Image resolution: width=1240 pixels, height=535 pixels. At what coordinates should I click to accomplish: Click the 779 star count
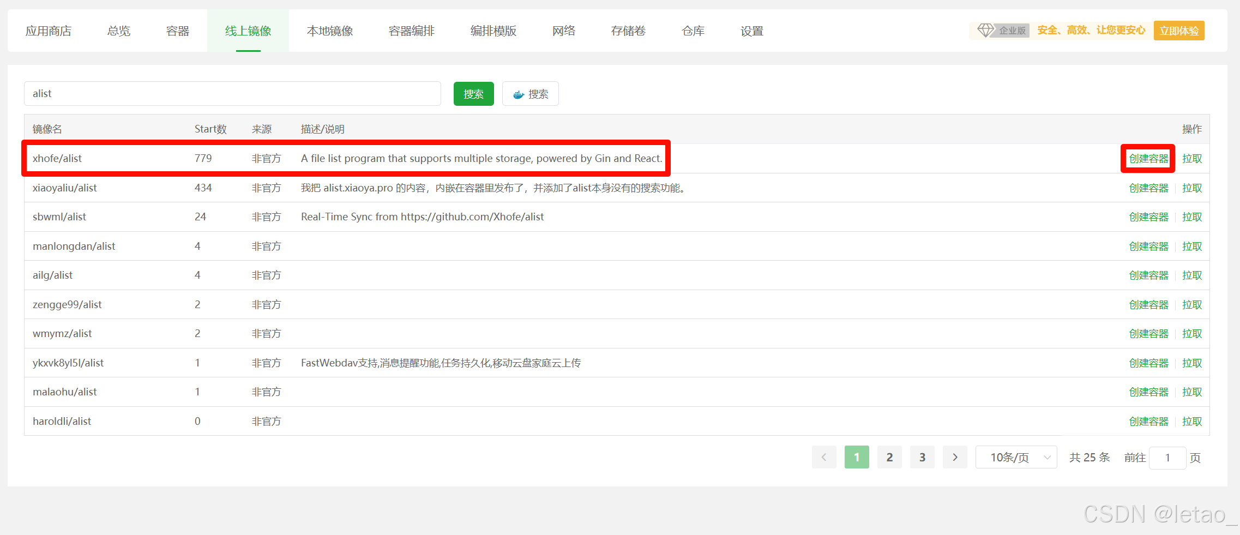203,158
